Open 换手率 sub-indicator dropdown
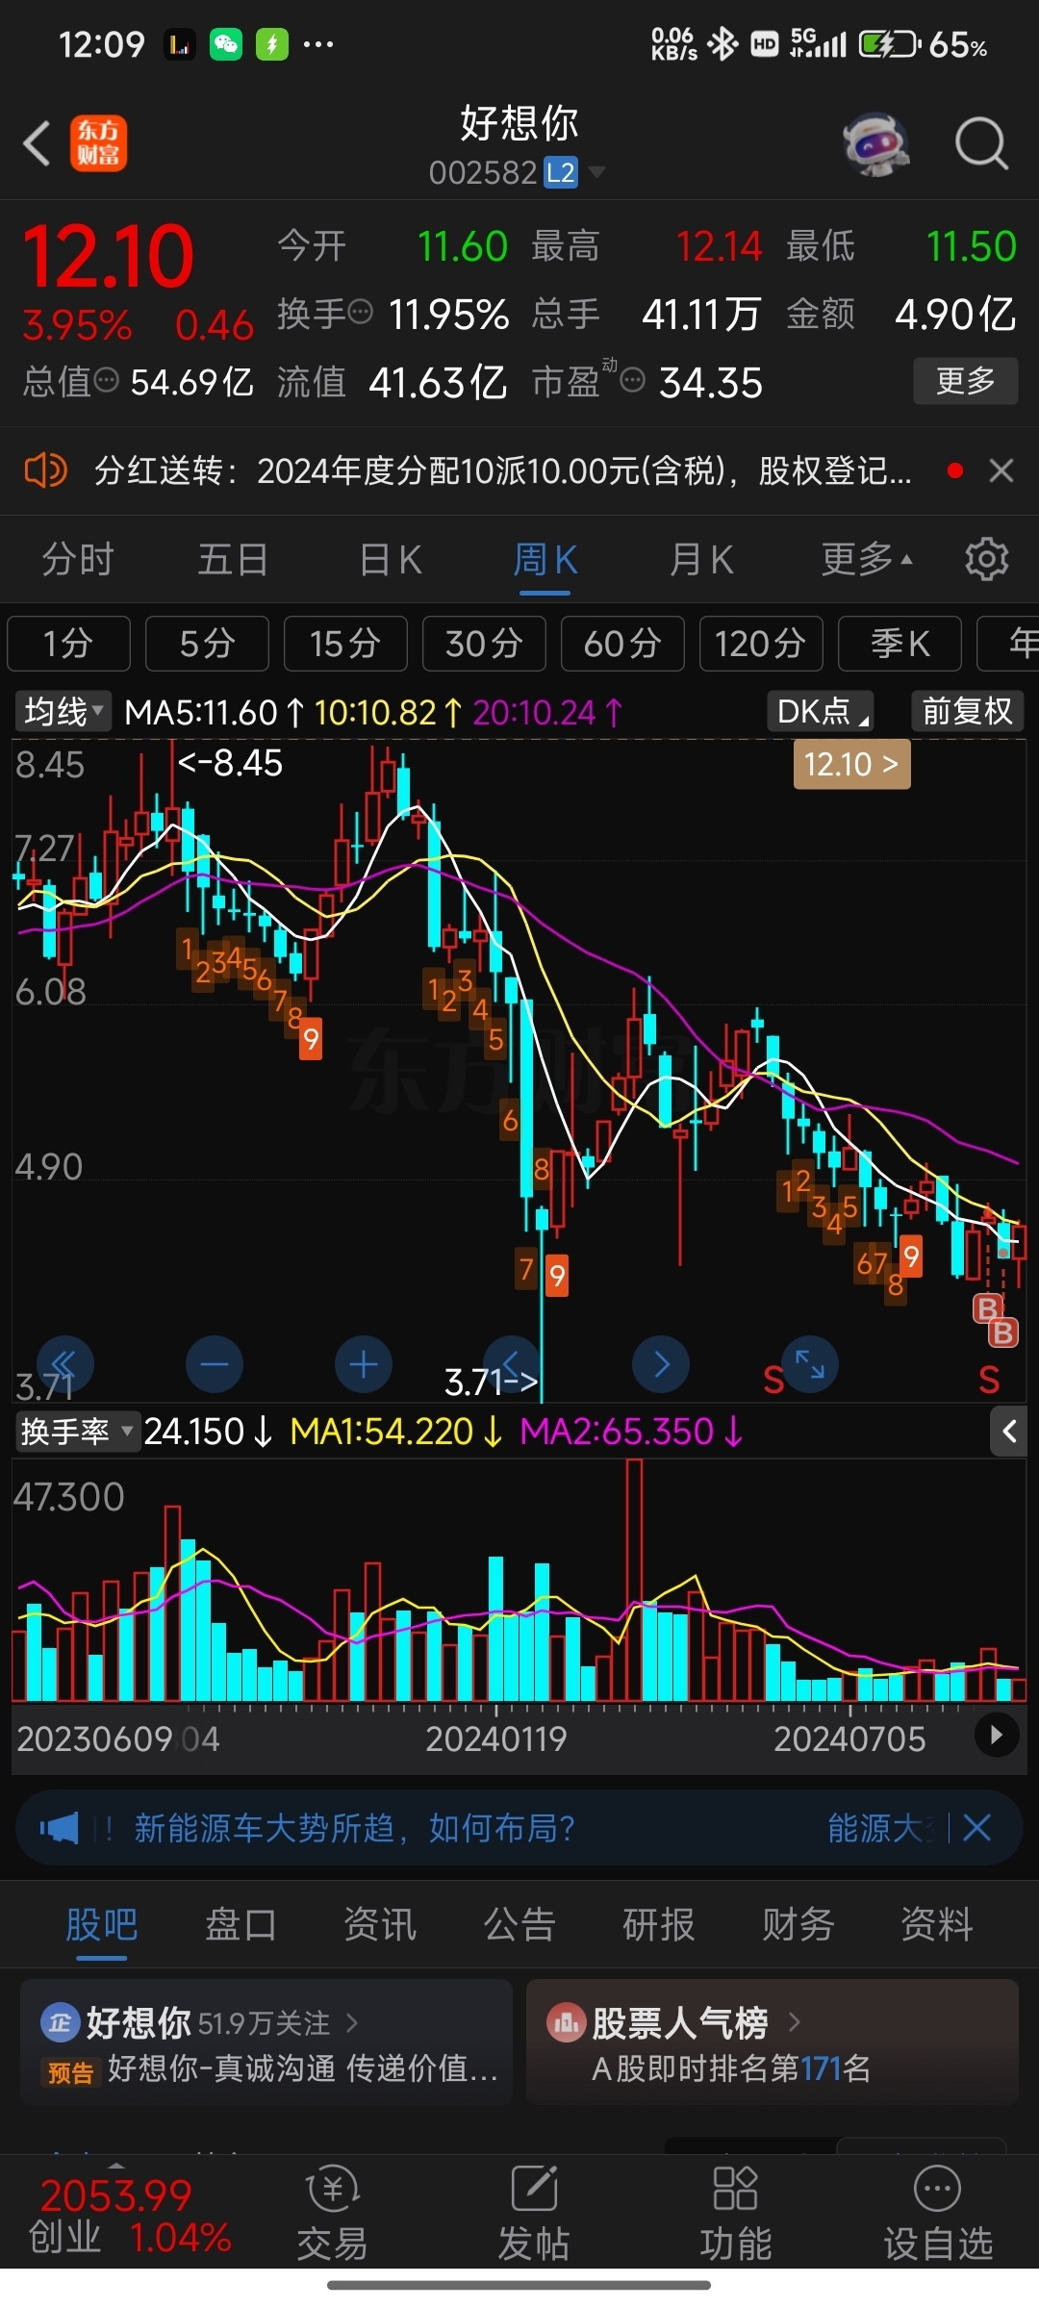Viewport: 1039px width, 2309px height. 77,1432
